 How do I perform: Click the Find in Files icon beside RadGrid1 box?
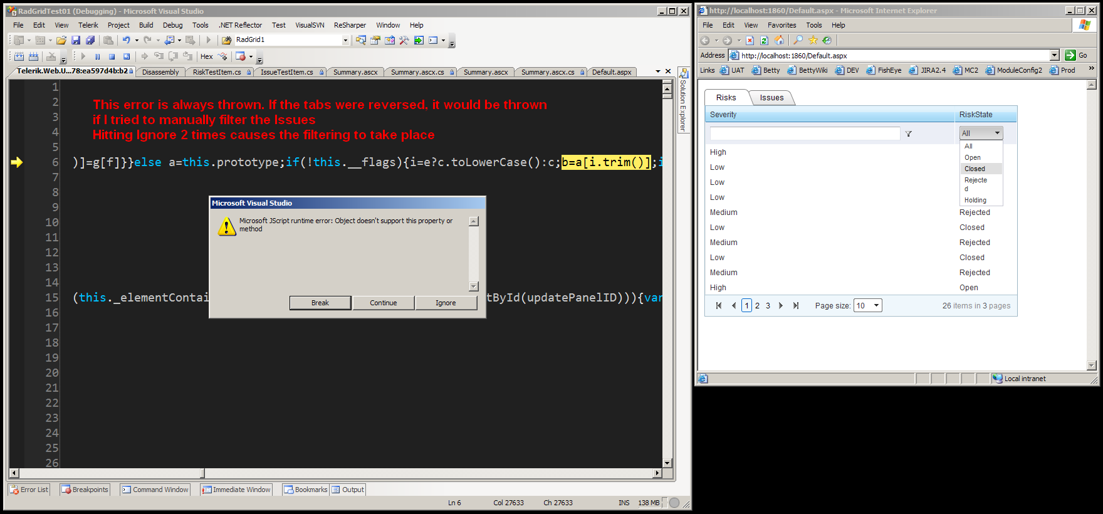click(226, 40)
